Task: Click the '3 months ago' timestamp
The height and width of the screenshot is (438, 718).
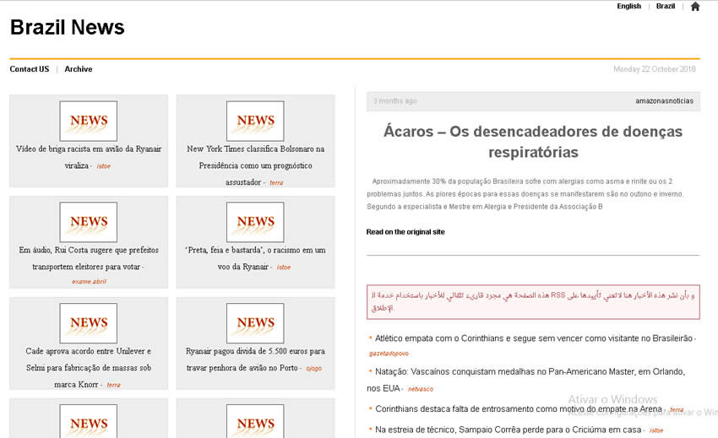Action: [x=394, y=101]
